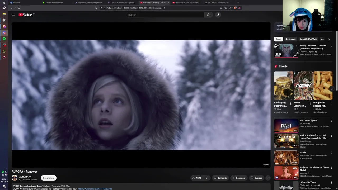Open Windows search from the taskbar
Image resolution: width=338 pixels, height=190 pixels.
point(4,8)
